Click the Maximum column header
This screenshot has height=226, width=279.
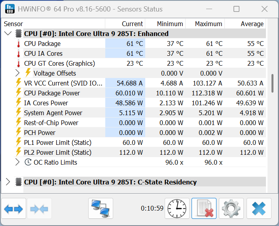coord(205,24)
